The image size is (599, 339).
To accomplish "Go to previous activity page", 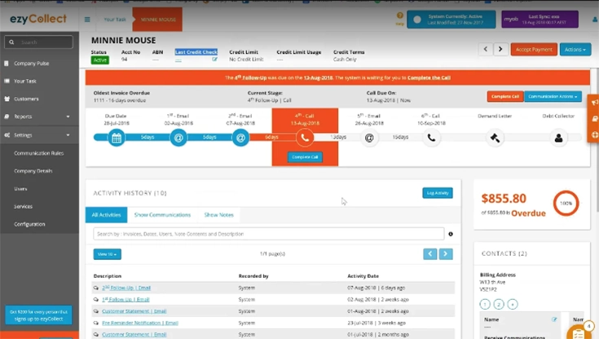I will point(430,253).
